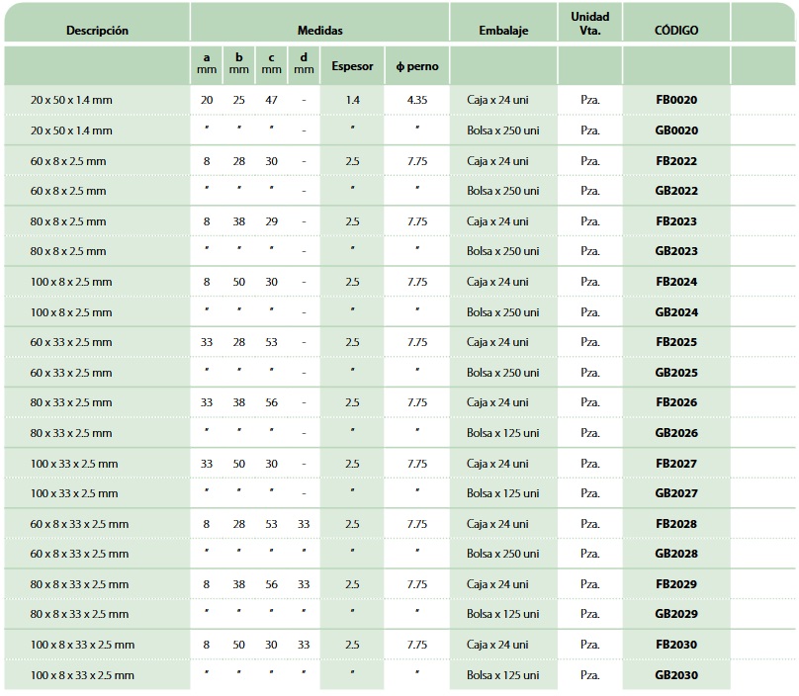Screen dimensions: 799x696
Task: Click the 4.35 perno diameter value
Action: (416, 100)
